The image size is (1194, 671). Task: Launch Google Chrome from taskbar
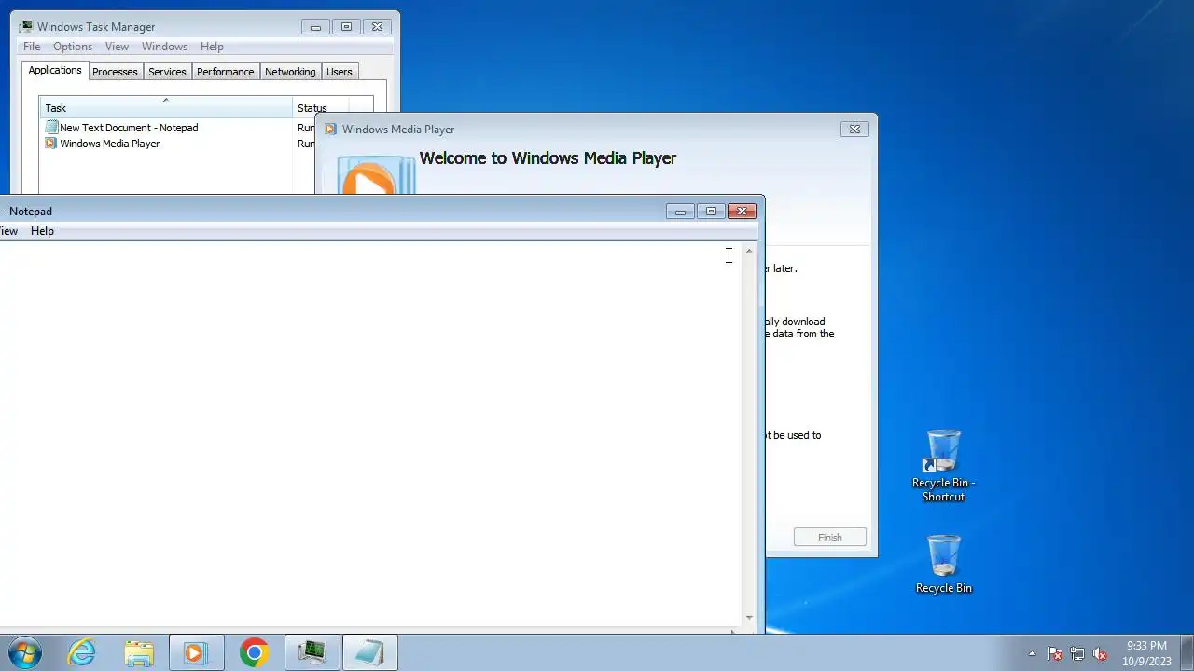[254, 652]
